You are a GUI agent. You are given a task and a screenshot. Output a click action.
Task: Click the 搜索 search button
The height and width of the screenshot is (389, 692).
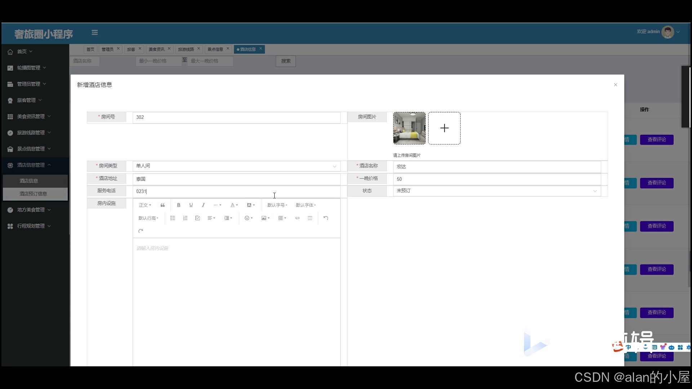tap(286, 61)
